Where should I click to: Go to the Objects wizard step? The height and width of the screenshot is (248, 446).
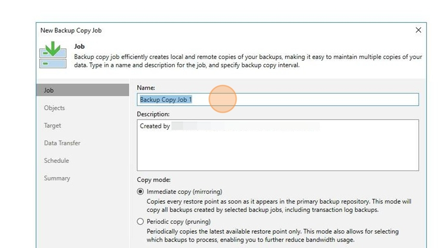(55, 108)
